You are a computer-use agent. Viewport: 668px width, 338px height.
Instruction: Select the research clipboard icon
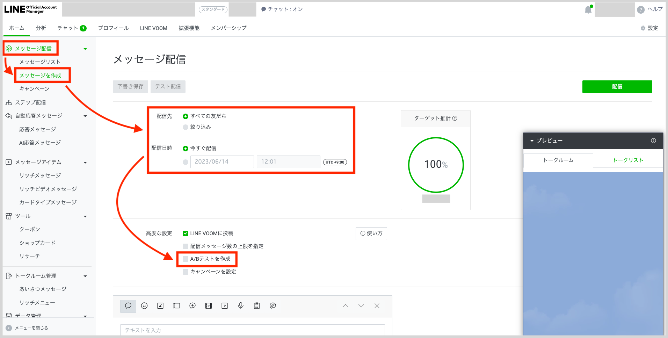pos(257,306)
